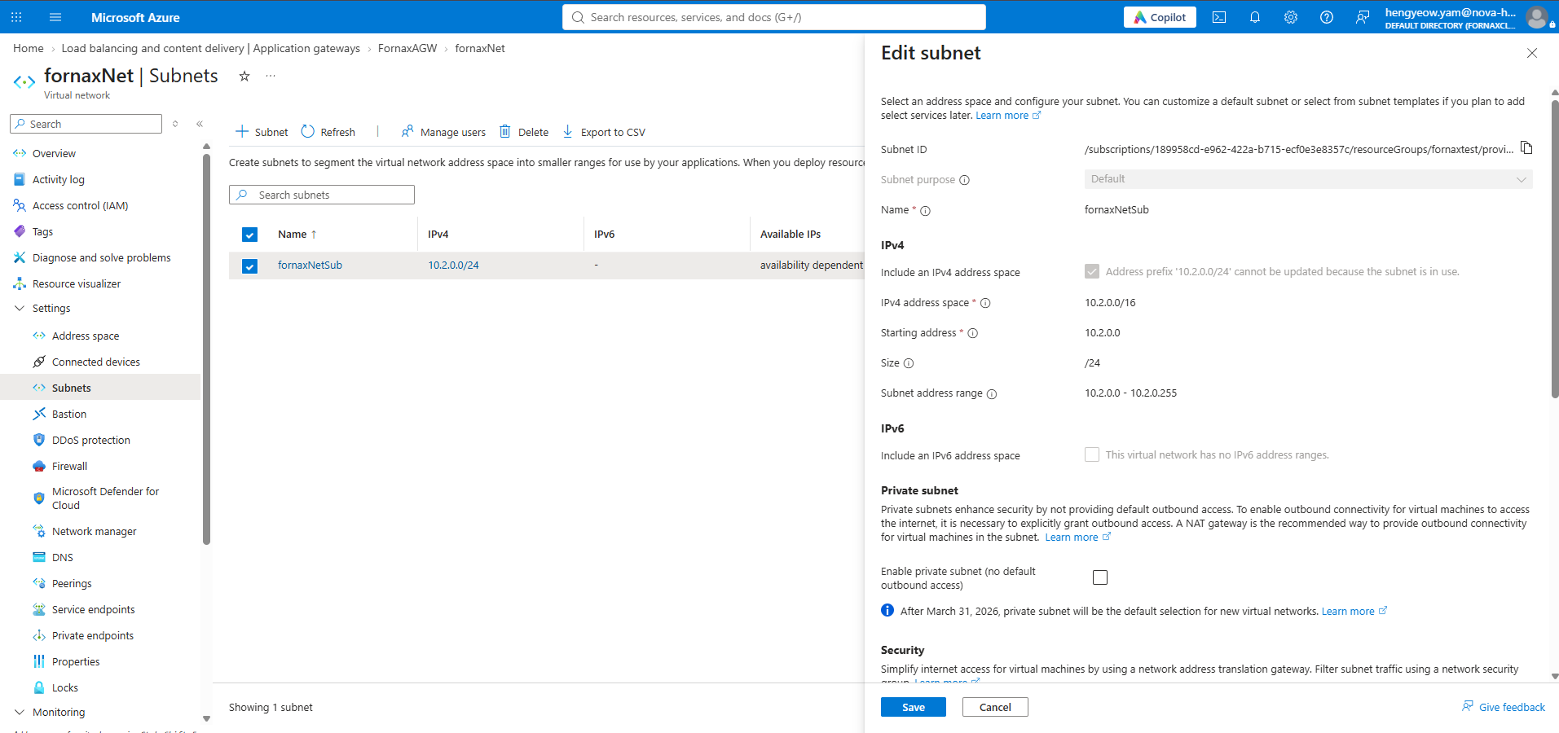
Task: Favorite fornaxNet with the star icon
Action: tap(244, 76)
